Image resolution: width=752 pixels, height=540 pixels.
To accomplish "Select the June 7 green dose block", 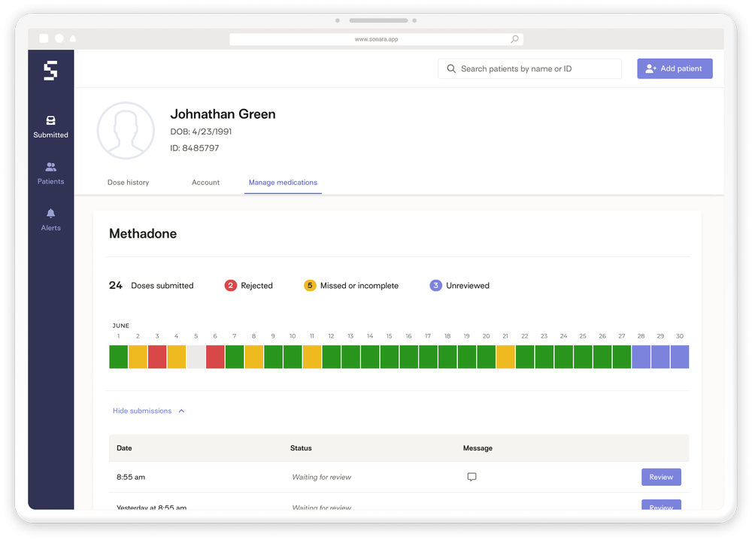I will click(x=235, y=356).
